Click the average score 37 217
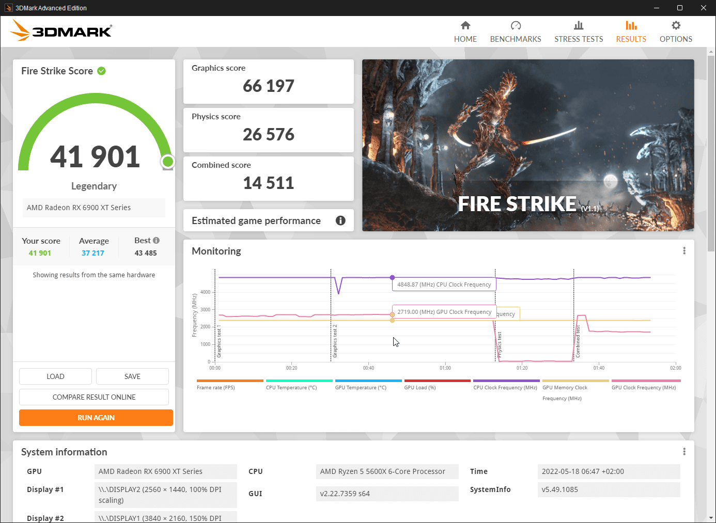Viewport: 716px width, 523px height. click(x=93, y=253)
